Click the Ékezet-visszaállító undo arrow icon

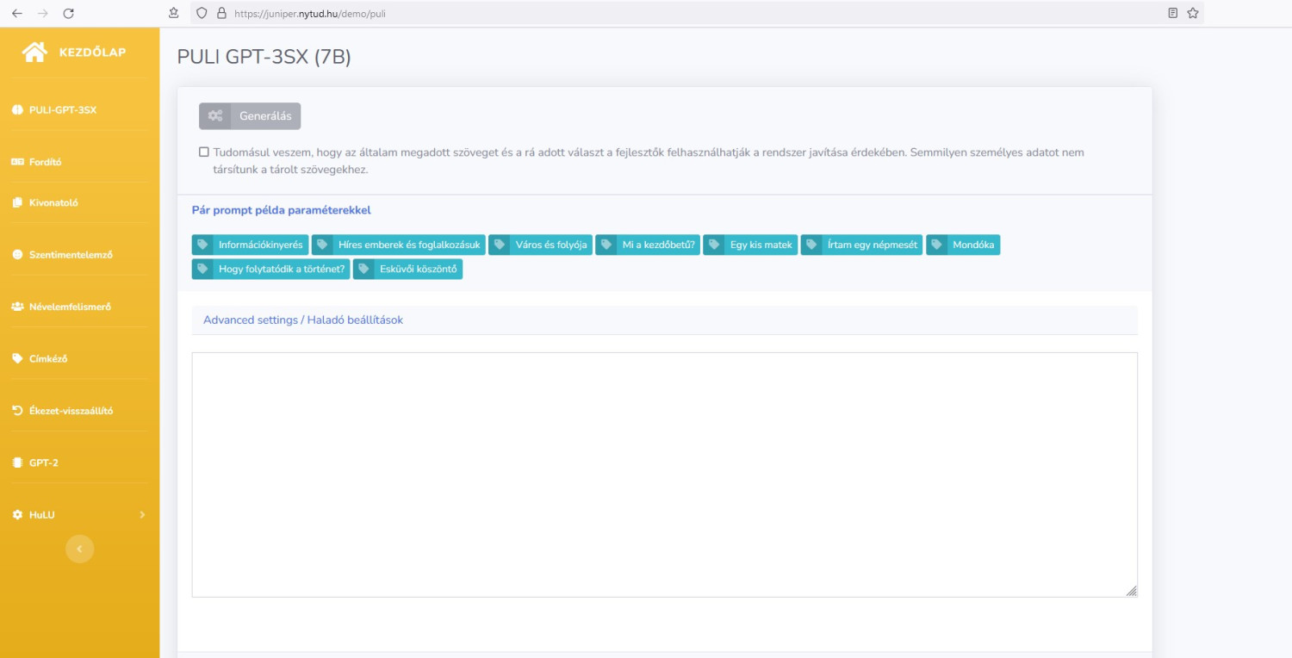tap(17, 411)
